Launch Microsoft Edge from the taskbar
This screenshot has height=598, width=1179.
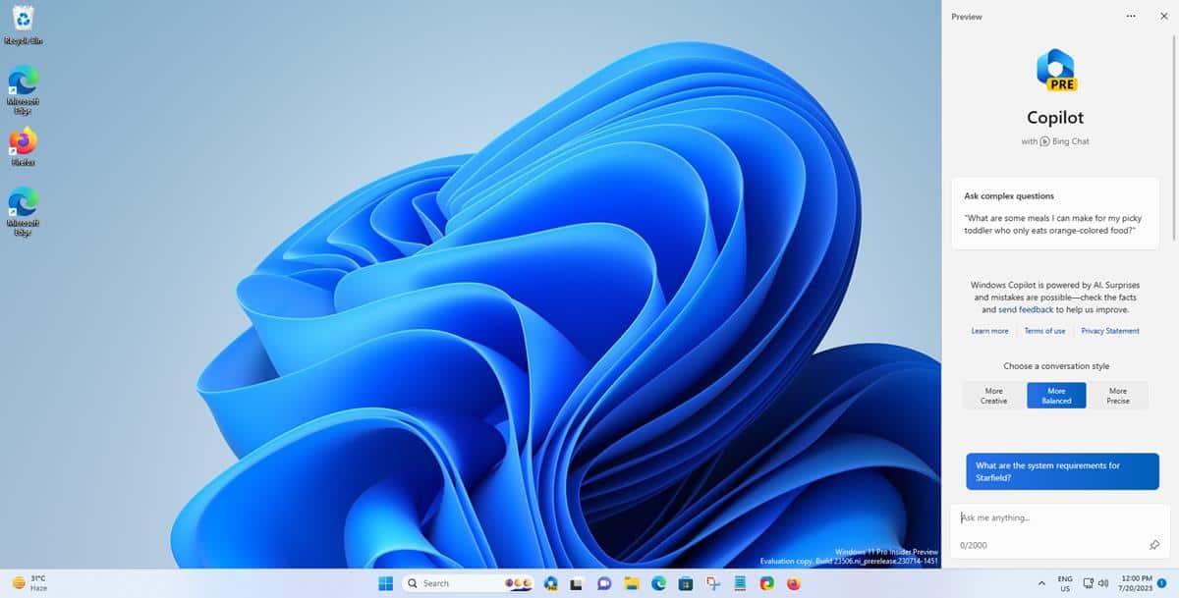[657, 583]
